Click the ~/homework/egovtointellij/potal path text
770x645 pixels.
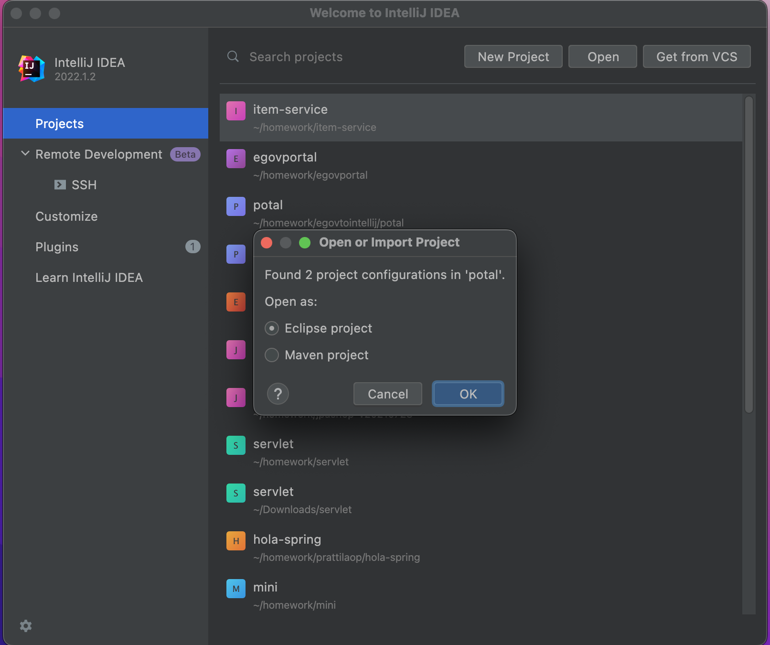click(329, 223)
